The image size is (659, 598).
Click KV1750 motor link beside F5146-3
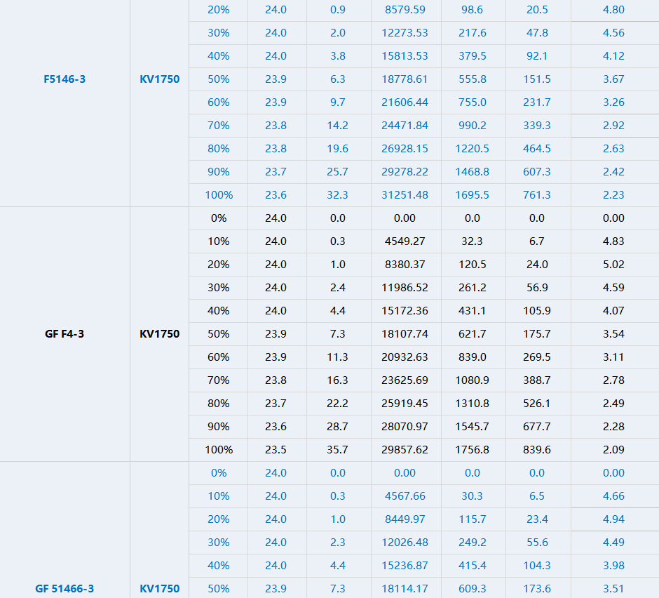click(159, 79)
